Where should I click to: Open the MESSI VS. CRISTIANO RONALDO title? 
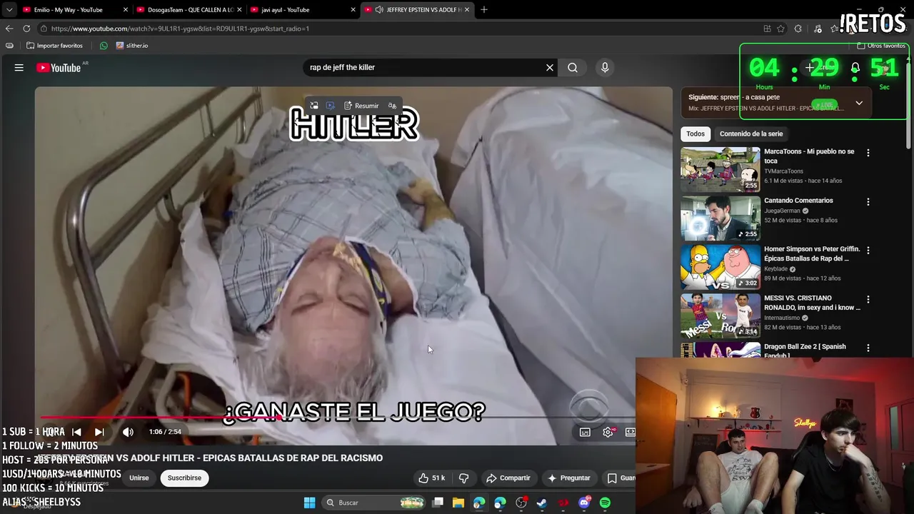point(812,303)
